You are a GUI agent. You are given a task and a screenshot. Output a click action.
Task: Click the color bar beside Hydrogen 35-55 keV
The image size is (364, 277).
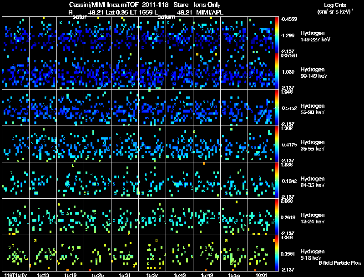click(277, 144)
